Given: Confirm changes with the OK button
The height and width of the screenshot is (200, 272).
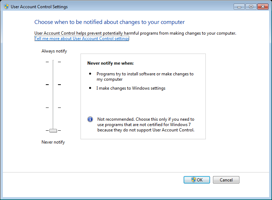Looking at the screenshot, I should click(197, 180).
